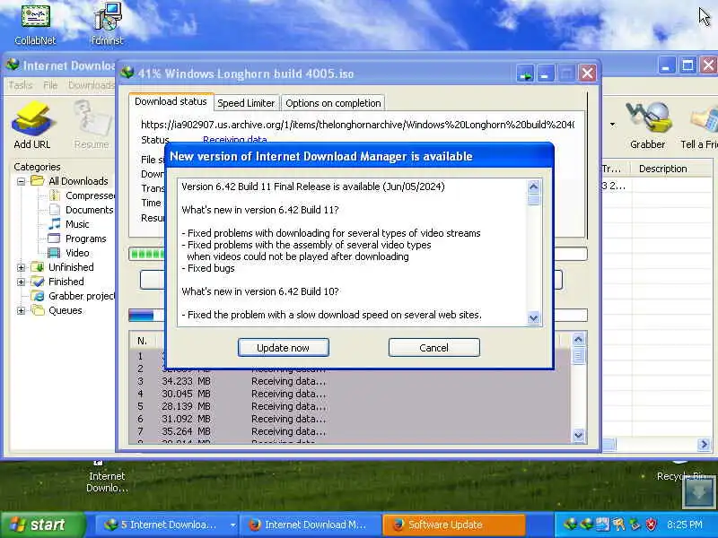Screen dimensions: 718x538
Task: Select the Finished folder label
Action: (x=66, y=282)
